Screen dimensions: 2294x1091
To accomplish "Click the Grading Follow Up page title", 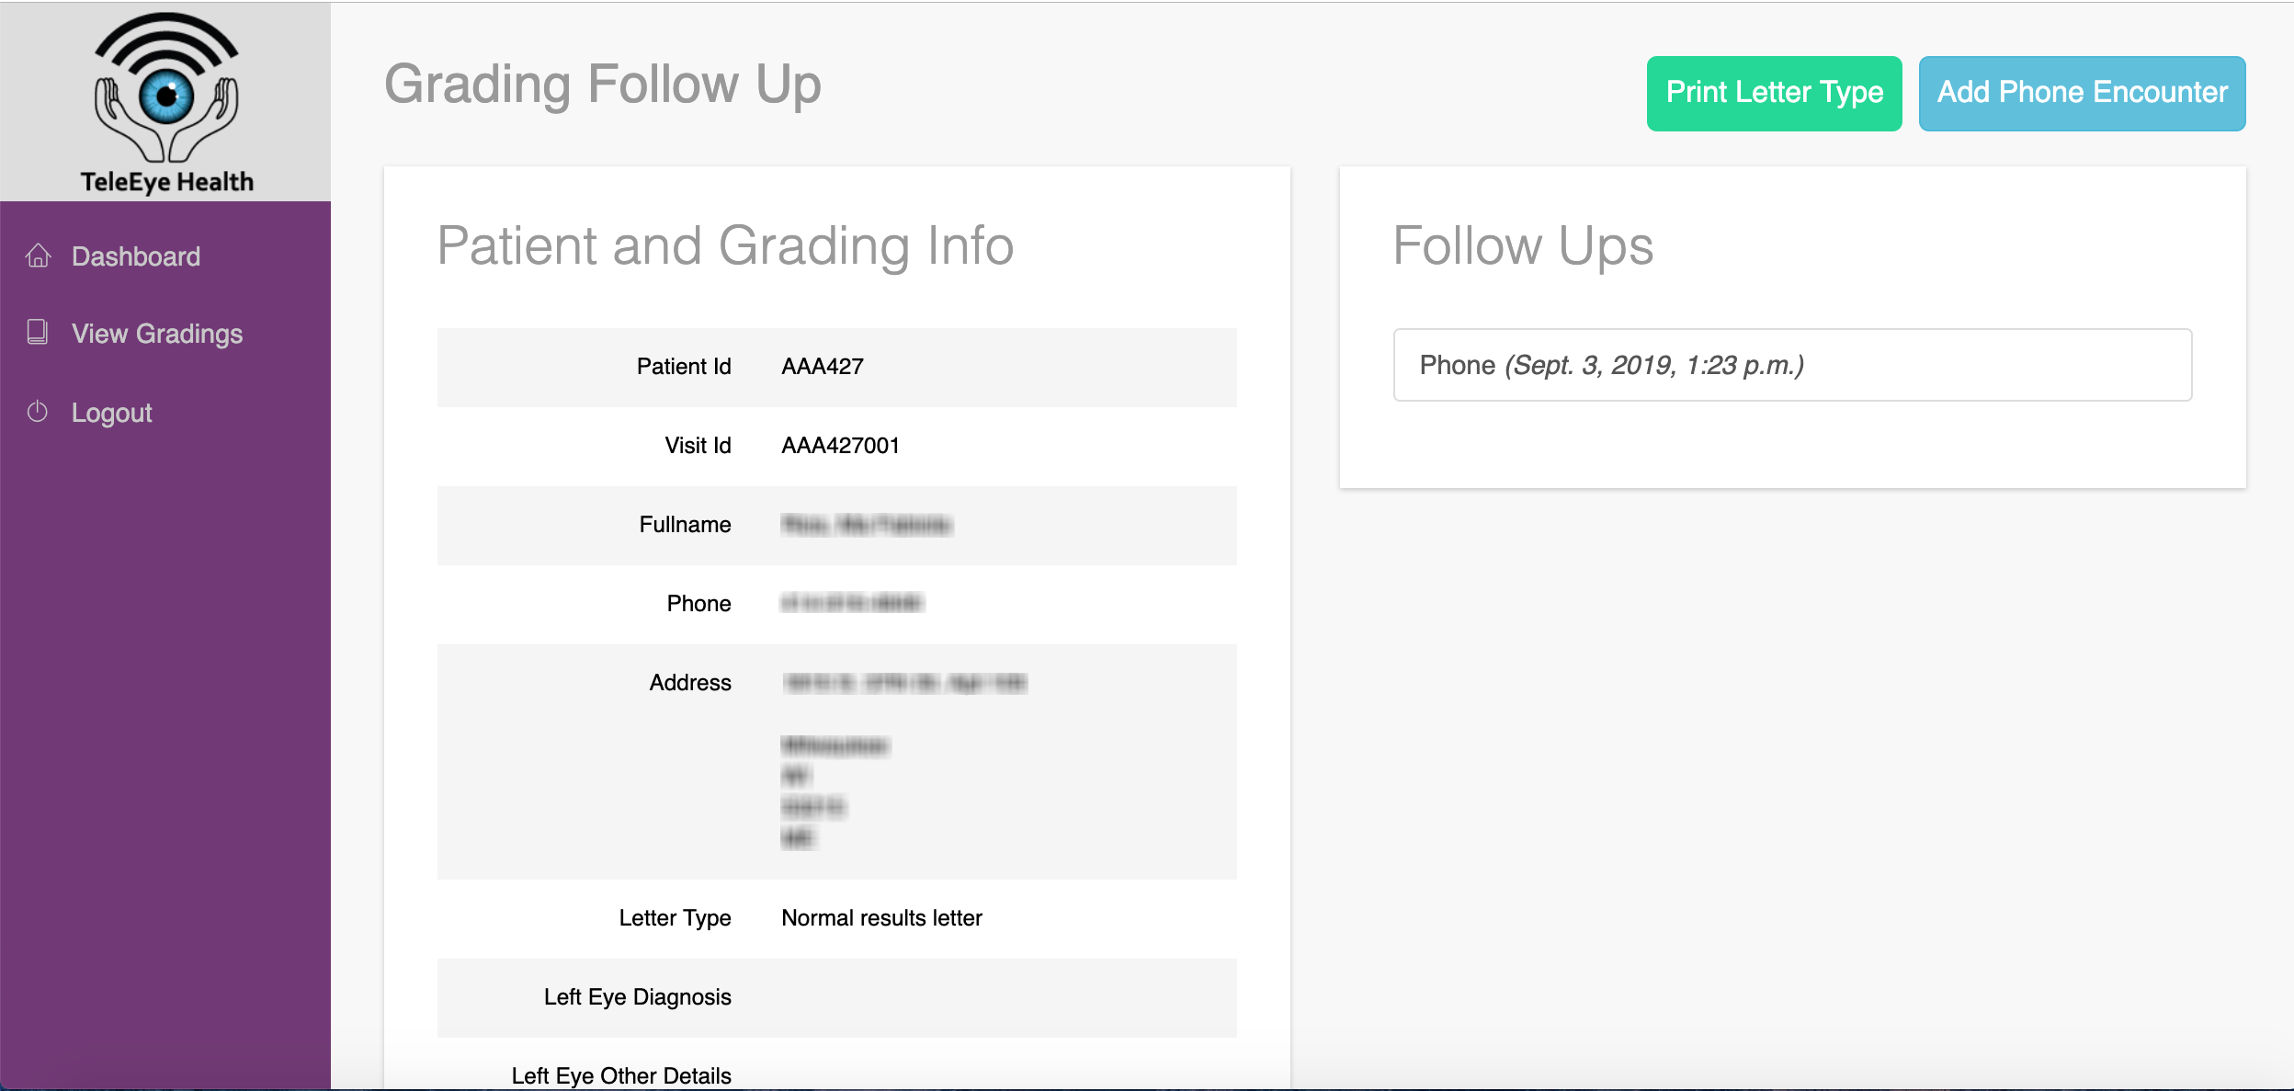I will point(602,85).
